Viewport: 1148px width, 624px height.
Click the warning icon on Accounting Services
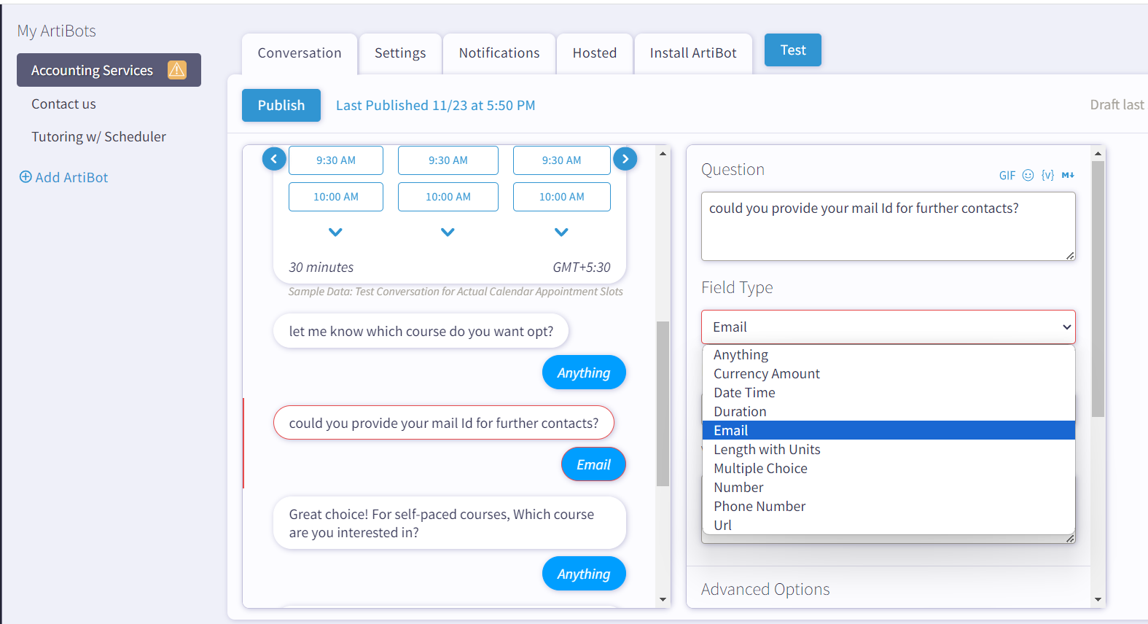[x=177, y=70]
